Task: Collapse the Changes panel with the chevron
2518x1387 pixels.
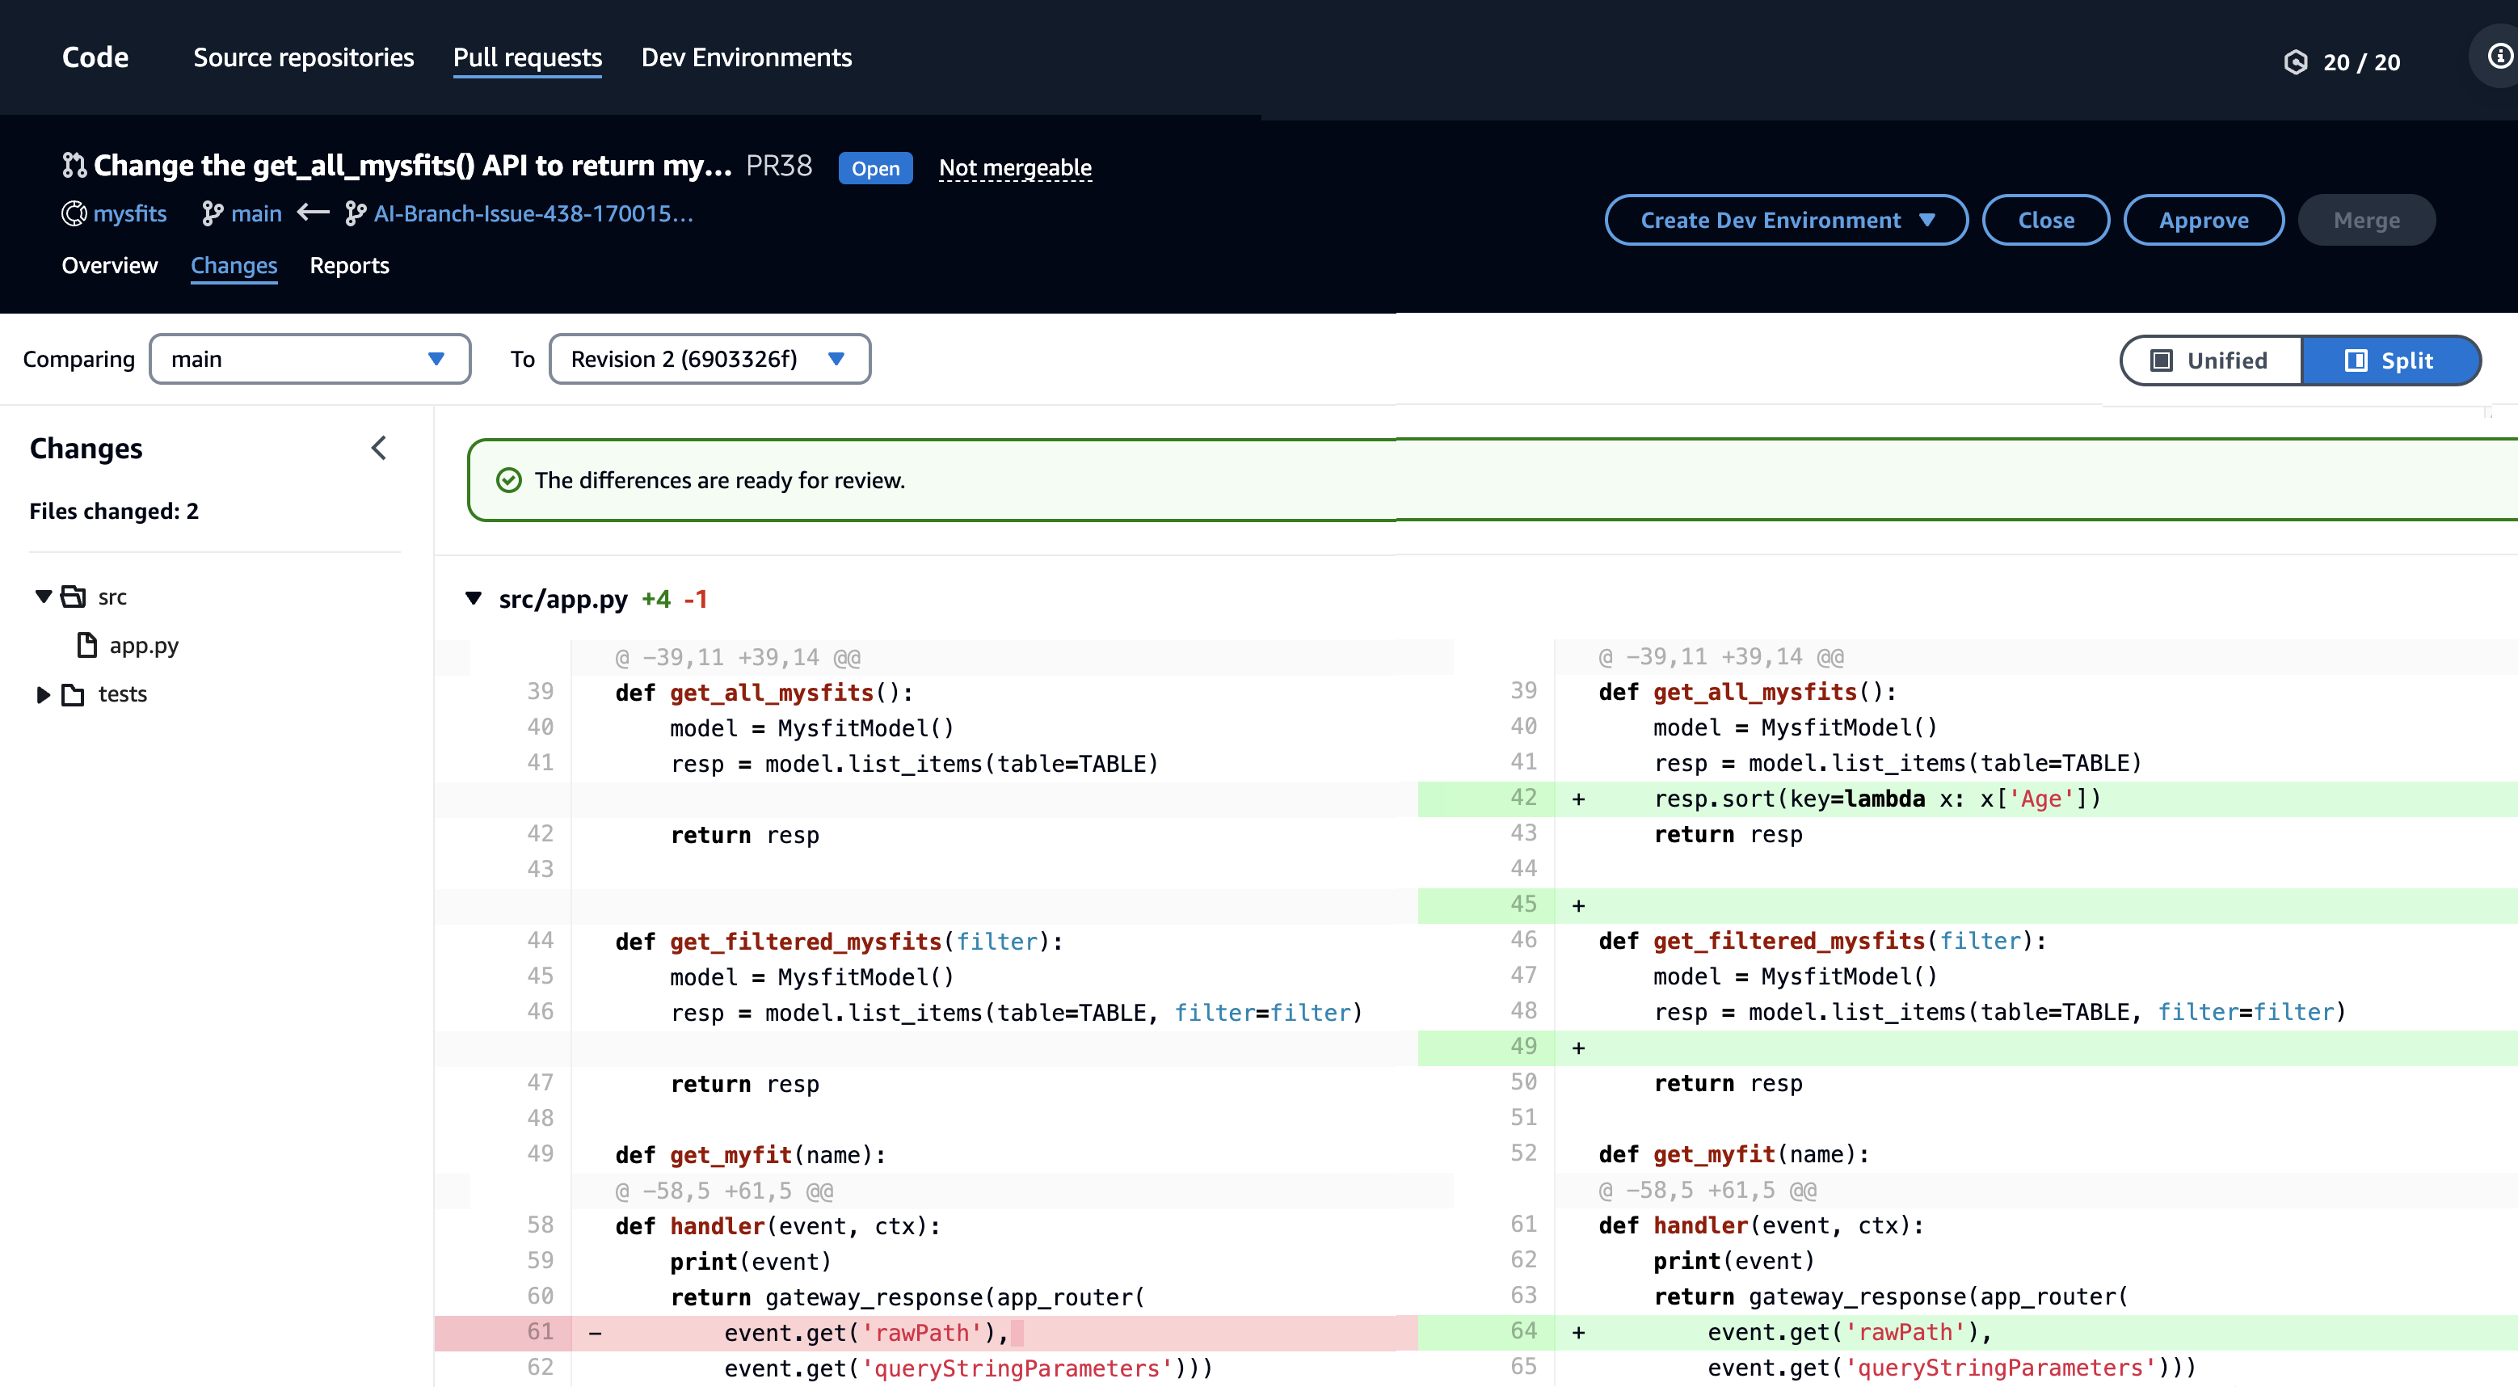Action: pyautogui.click(x=379, y=448)
